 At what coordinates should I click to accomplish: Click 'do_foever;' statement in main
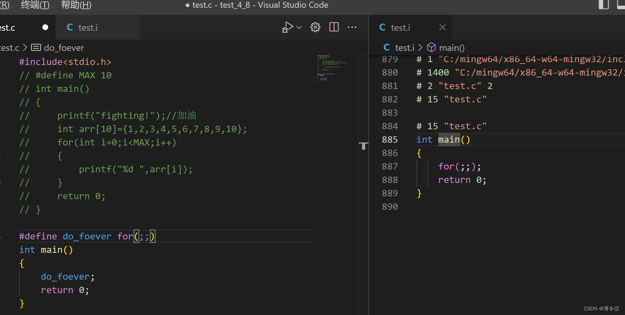click(x=68, y=277)
